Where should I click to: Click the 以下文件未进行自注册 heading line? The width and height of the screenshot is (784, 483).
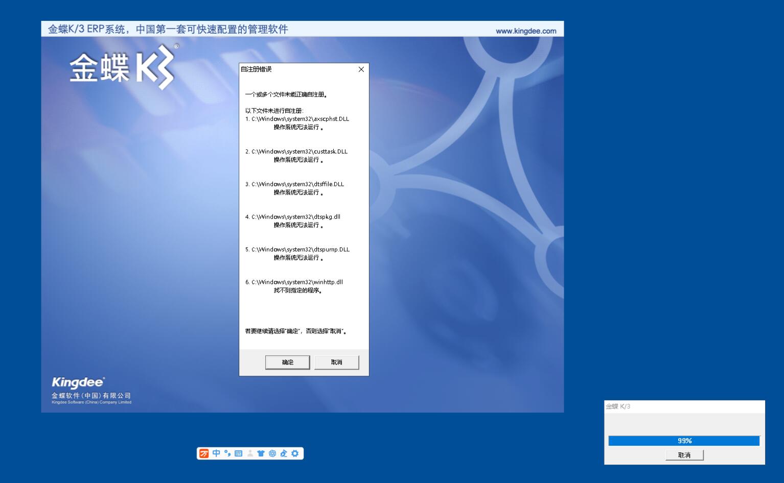coord(274,111)
